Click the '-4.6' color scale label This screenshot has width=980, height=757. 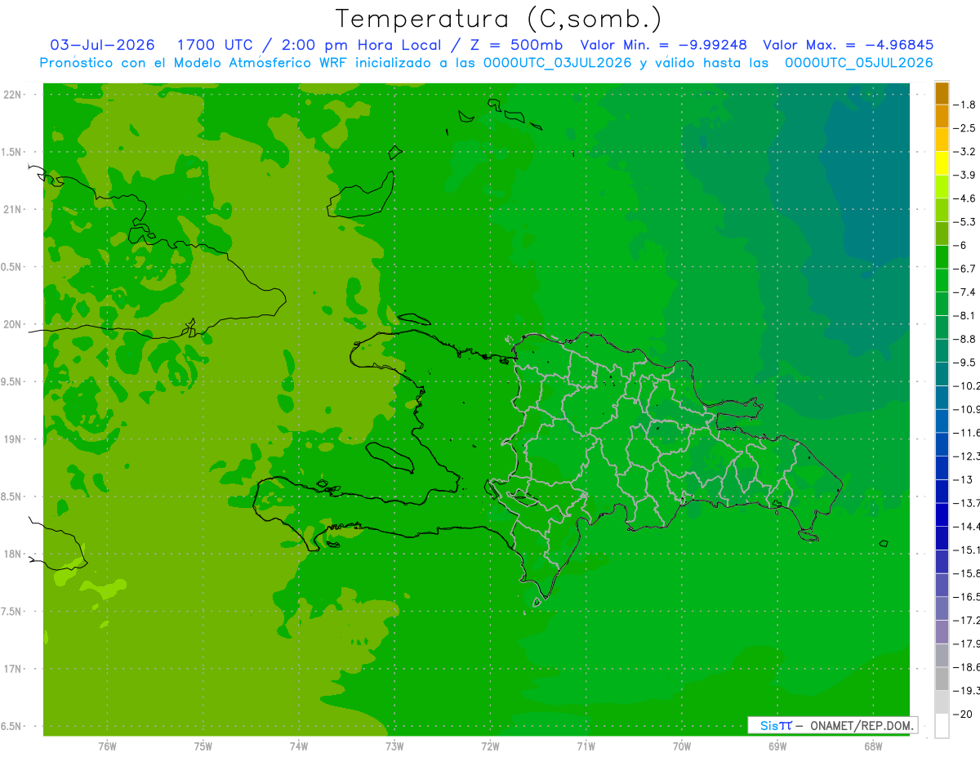[x=965, y=198]
